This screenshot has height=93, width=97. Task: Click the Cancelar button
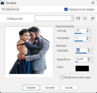pos(50,87)
